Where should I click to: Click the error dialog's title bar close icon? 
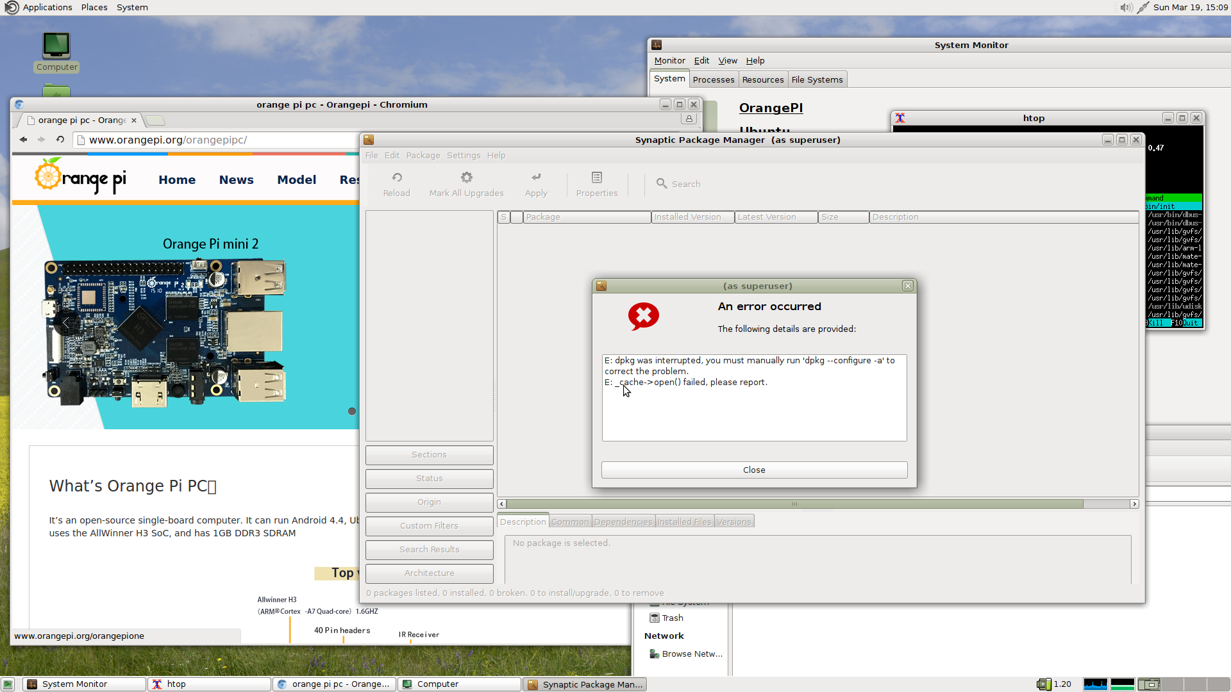click(x=907, y=286)
